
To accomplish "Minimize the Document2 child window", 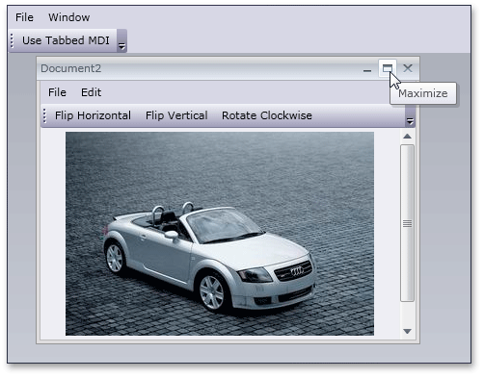I will click(x=367, y=68).
